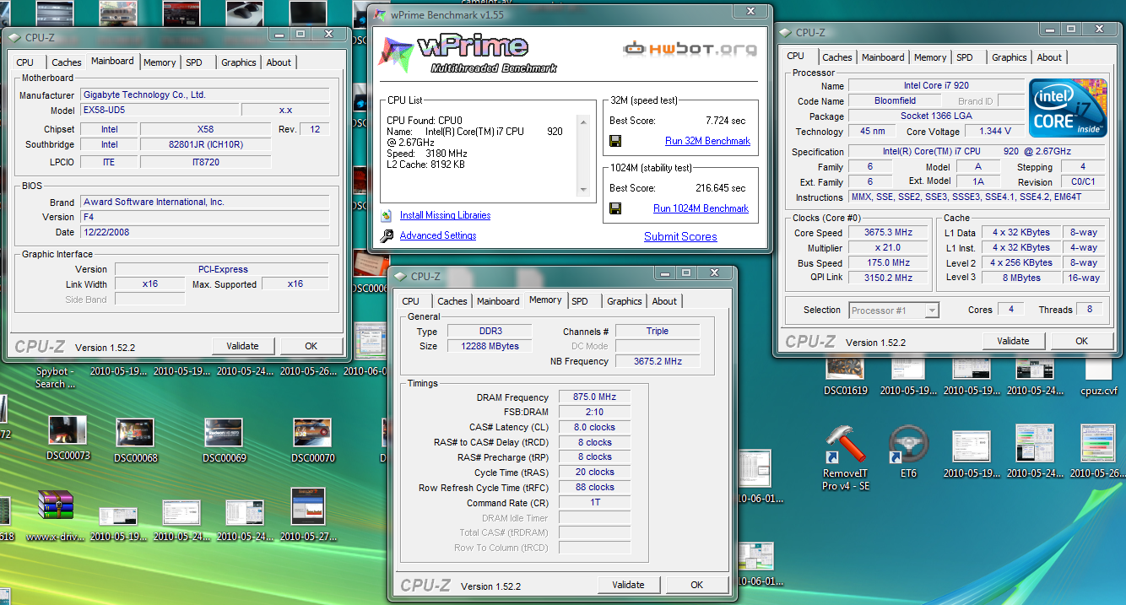Switch to CPU tab in the Mainboard CPU-Z window

25,62
